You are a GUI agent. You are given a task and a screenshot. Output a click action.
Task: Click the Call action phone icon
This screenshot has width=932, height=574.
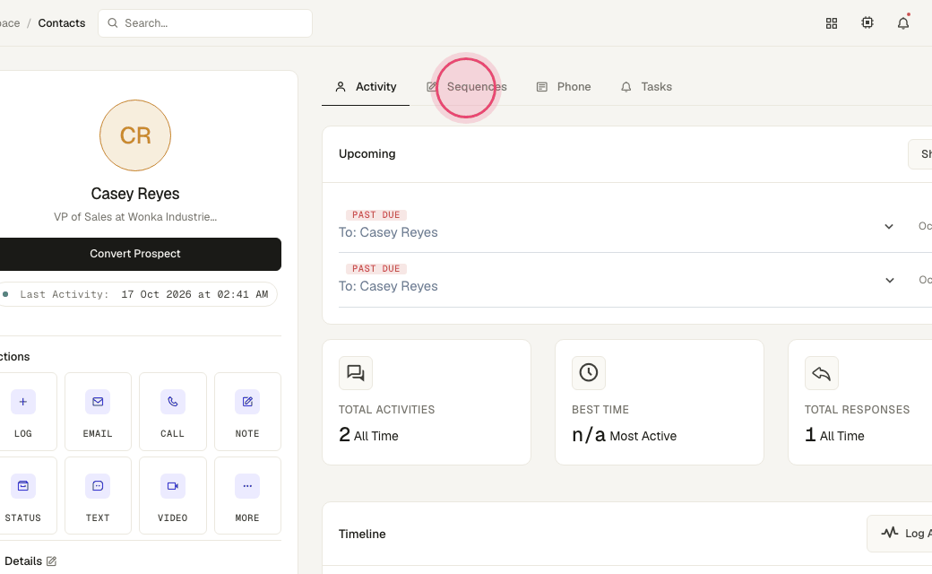pyautogui.click(x=172, y=402)
